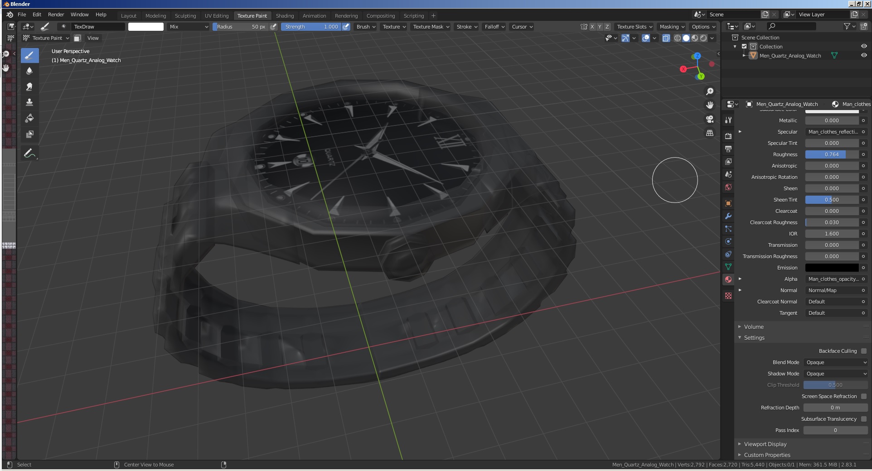Switch to the Shading workspace tab

pyautogui.click(x=285, y=15)
